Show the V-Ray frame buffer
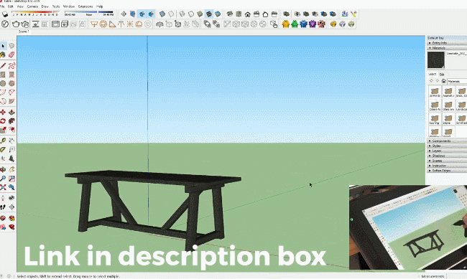 (56, 24)
